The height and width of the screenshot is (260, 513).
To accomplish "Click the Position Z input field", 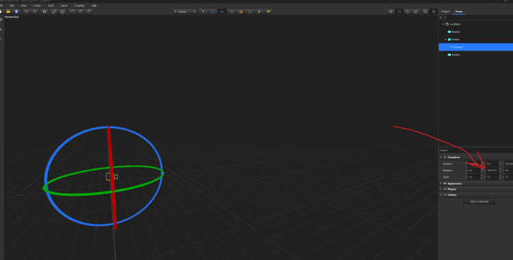I will pyautogui.click(x=509, y=164).
